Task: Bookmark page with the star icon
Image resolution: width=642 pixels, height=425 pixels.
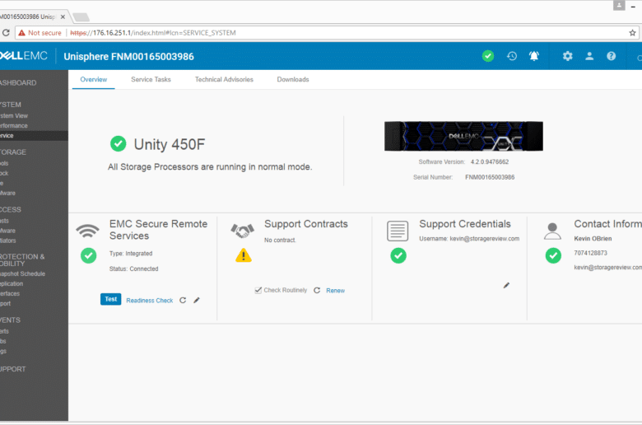Action: 632,33
